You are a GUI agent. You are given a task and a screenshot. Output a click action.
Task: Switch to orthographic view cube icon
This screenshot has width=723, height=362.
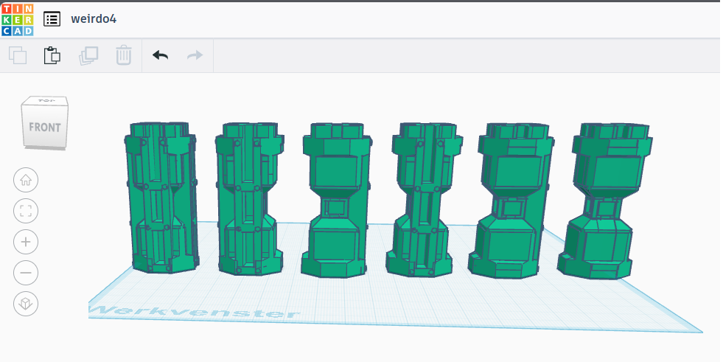pos(26,304)
